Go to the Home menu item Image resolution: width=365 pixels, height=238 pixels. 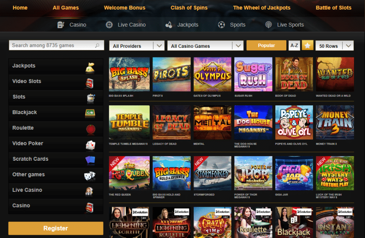tap(20, 8)
